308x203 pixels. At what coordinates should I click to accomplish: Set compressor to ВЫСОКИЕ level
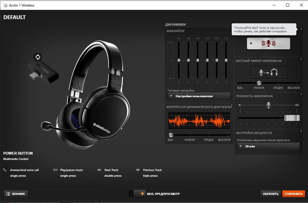[224, 140]
